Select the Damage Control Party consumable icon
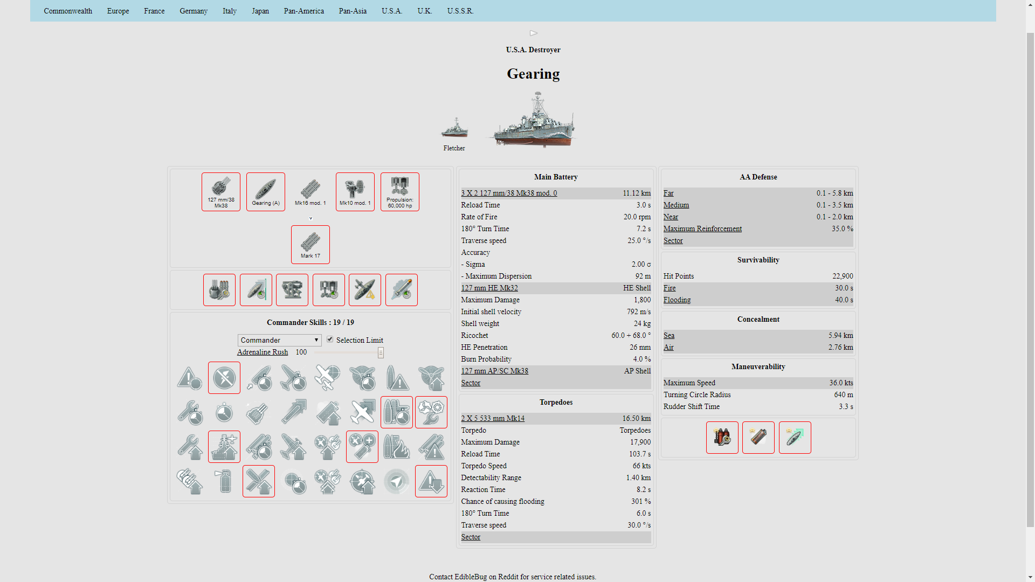Image resolution: width=1035 pixels, height=582 pixels. tap(722, 438)
